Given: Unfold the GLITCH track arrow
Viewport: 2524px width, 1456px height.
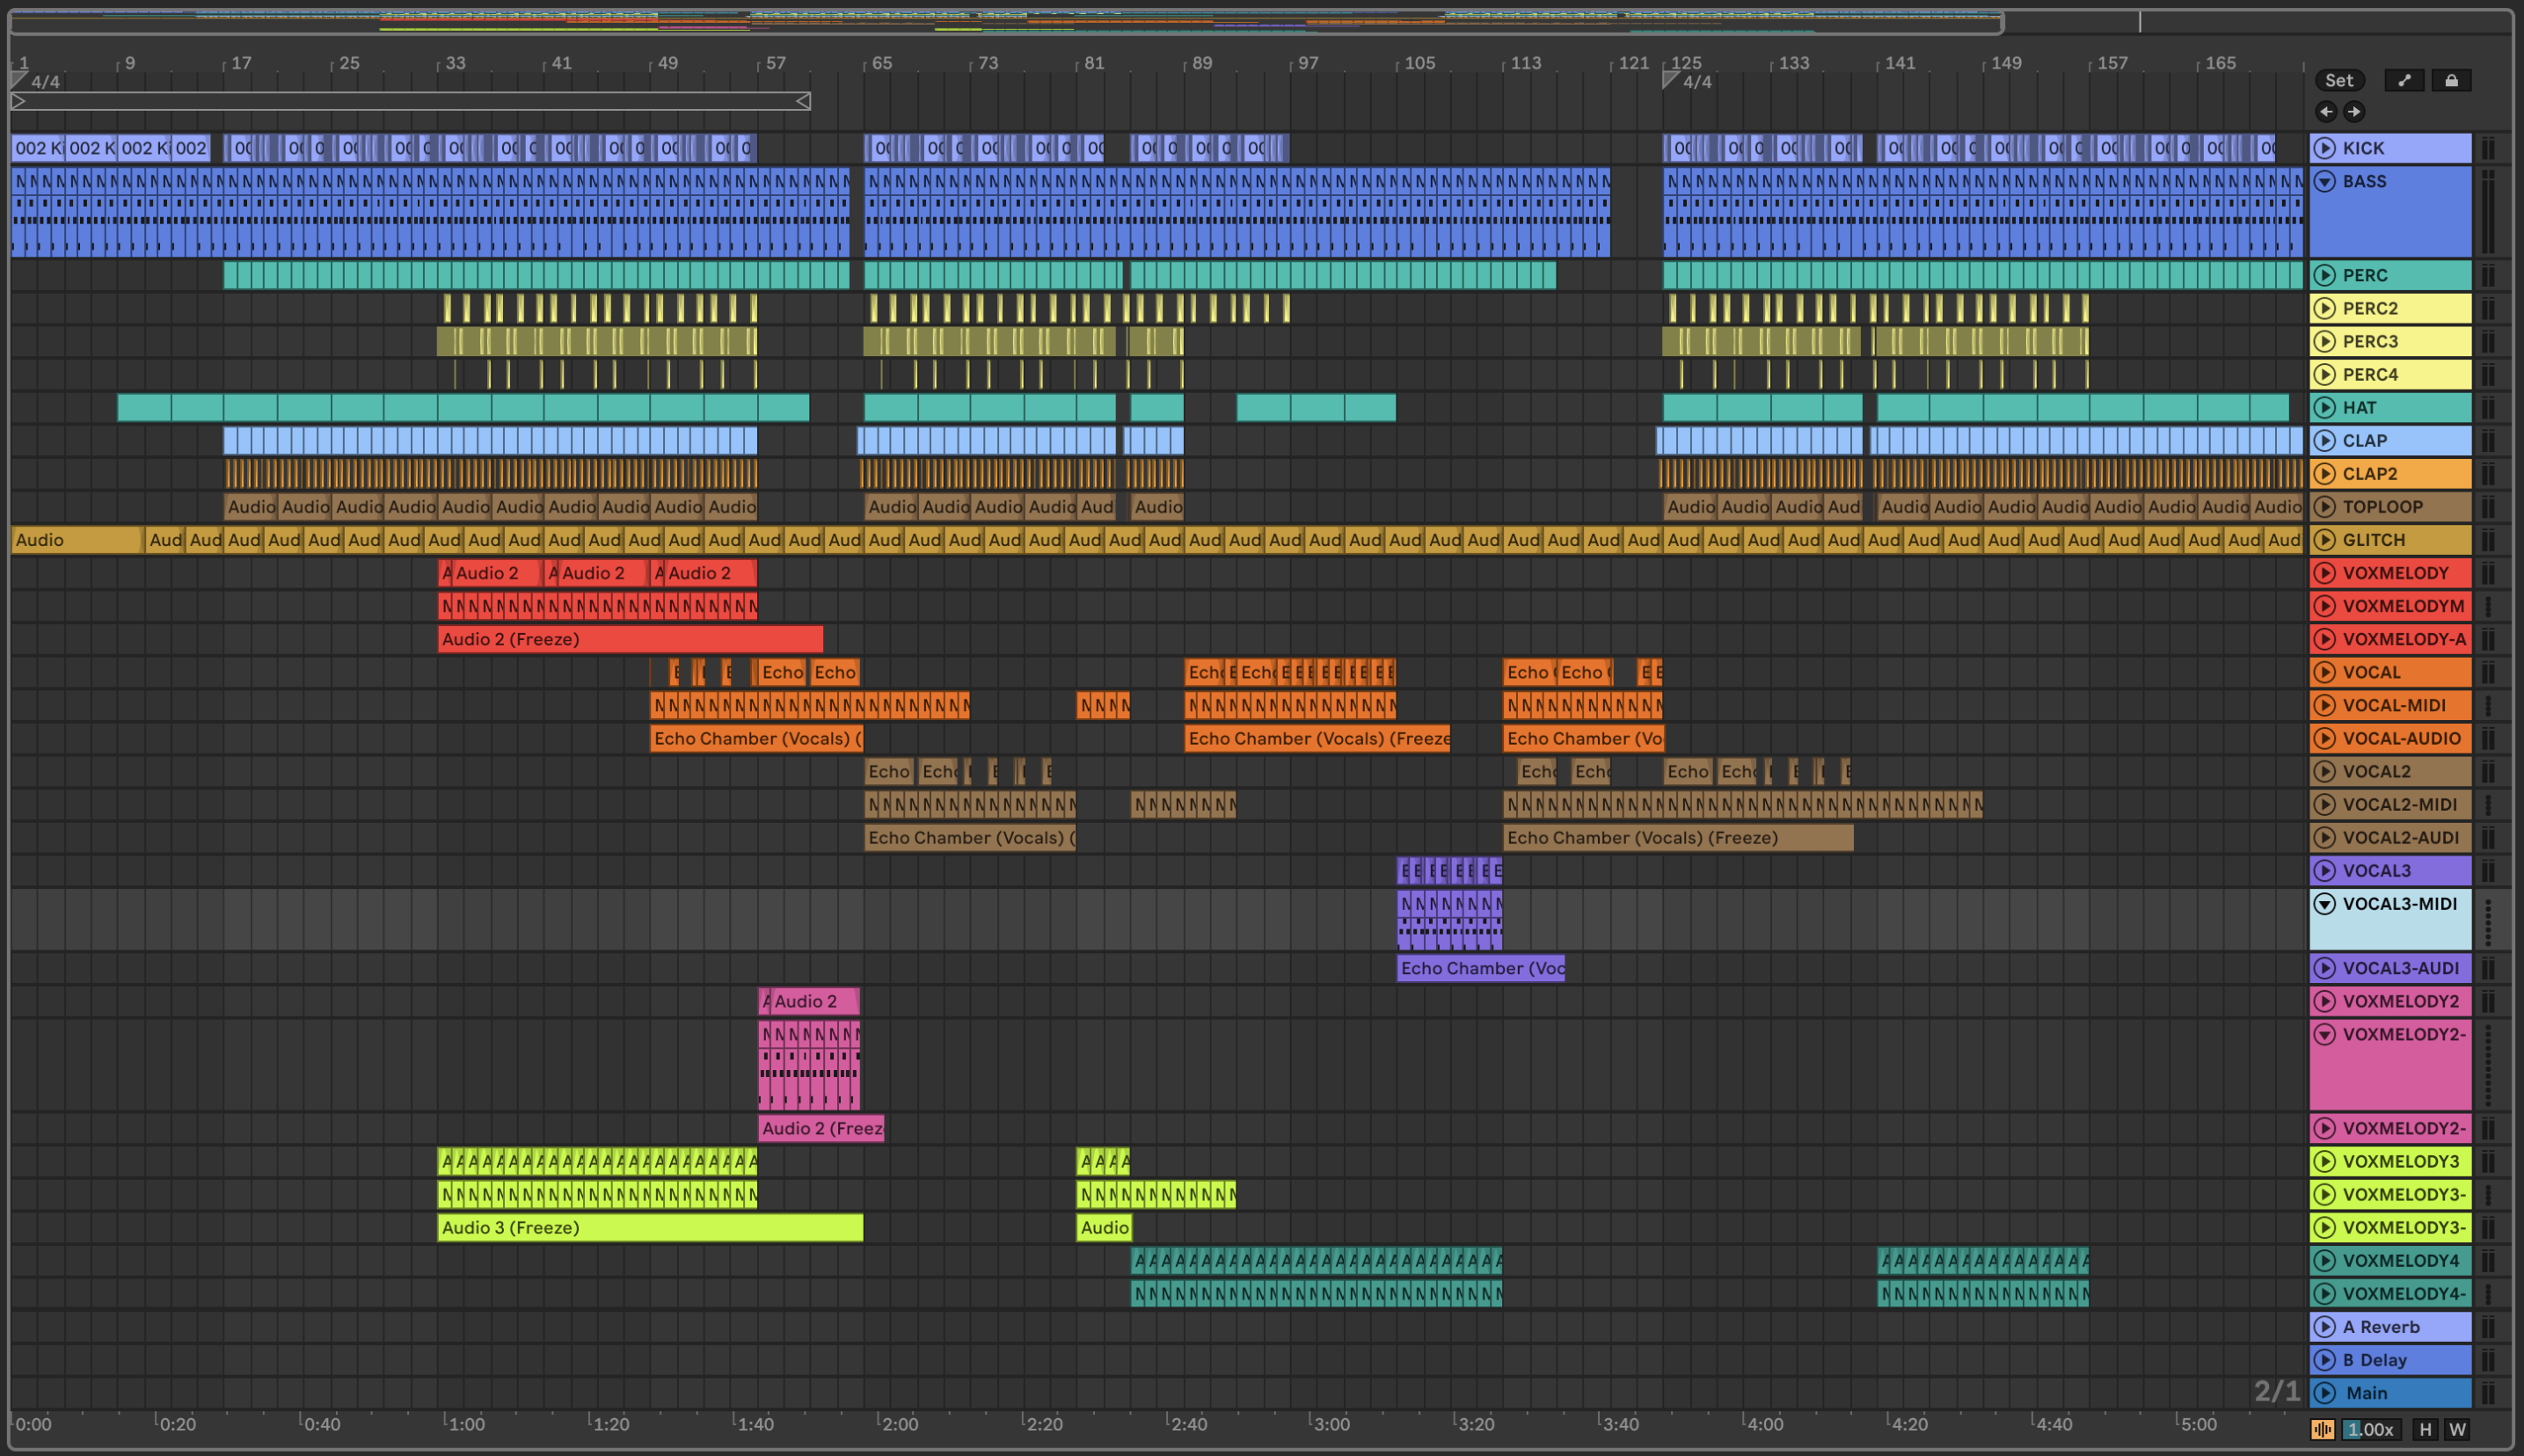Looking at the screenshot, I should point(2325,540).
